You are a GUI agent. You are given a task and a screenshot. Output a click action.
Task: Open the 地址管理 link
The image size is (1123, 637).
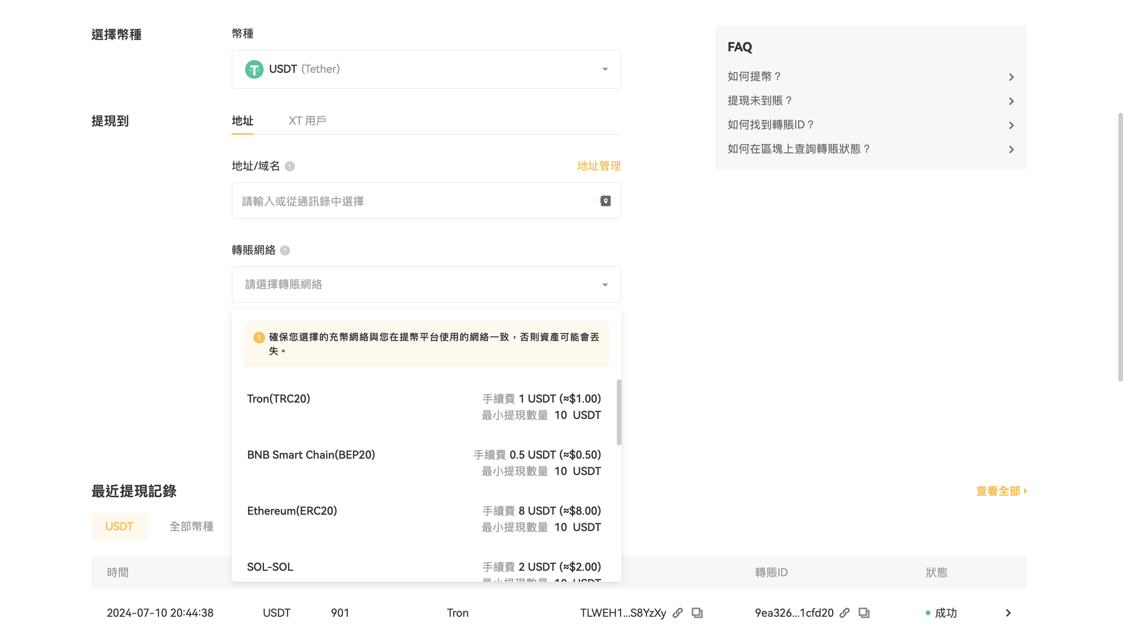599,166
